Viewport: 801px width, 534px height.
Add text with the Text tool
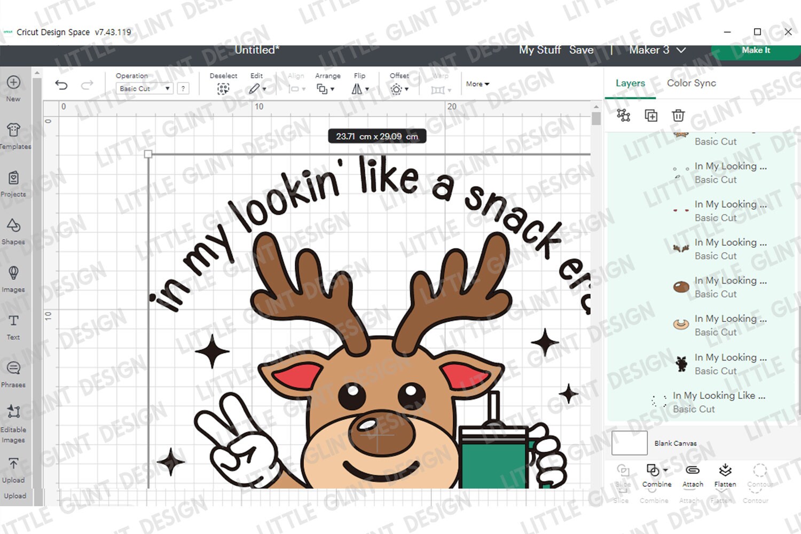coord(13,327)
